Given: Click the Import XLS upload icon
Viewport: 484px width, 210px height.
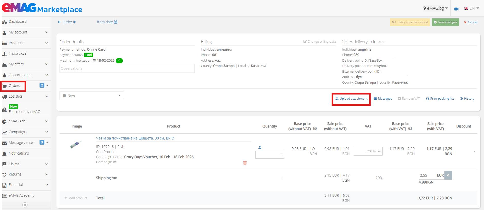Looking at the screenshot, I should coord(4,54).
